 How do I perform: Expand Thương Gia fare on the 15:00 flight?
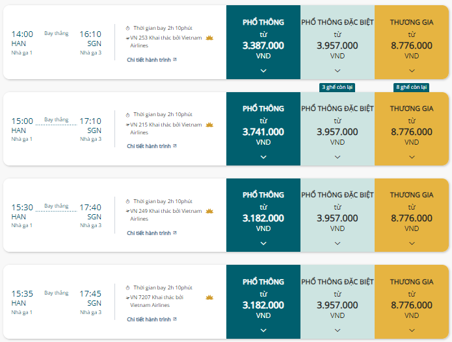(x=412, y=157)
